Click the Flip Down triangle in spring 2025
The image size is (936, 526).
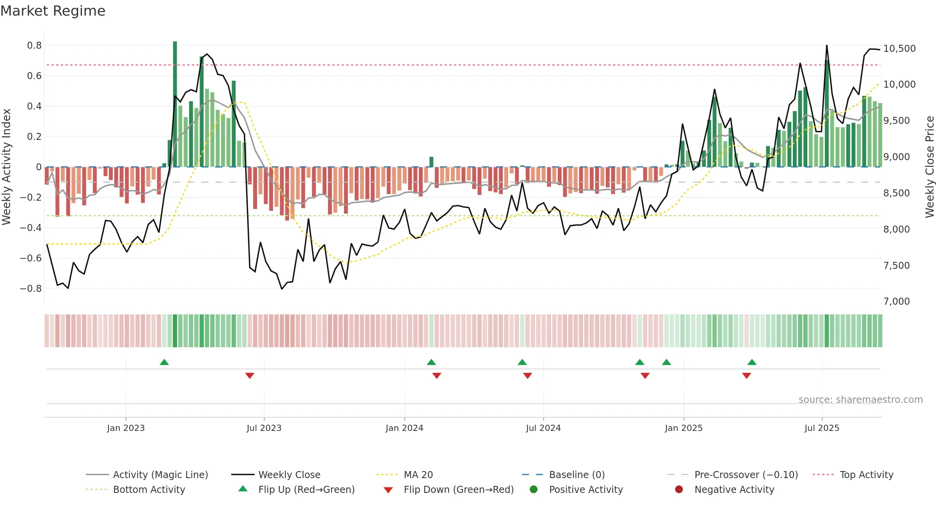(x=746, y=376)
